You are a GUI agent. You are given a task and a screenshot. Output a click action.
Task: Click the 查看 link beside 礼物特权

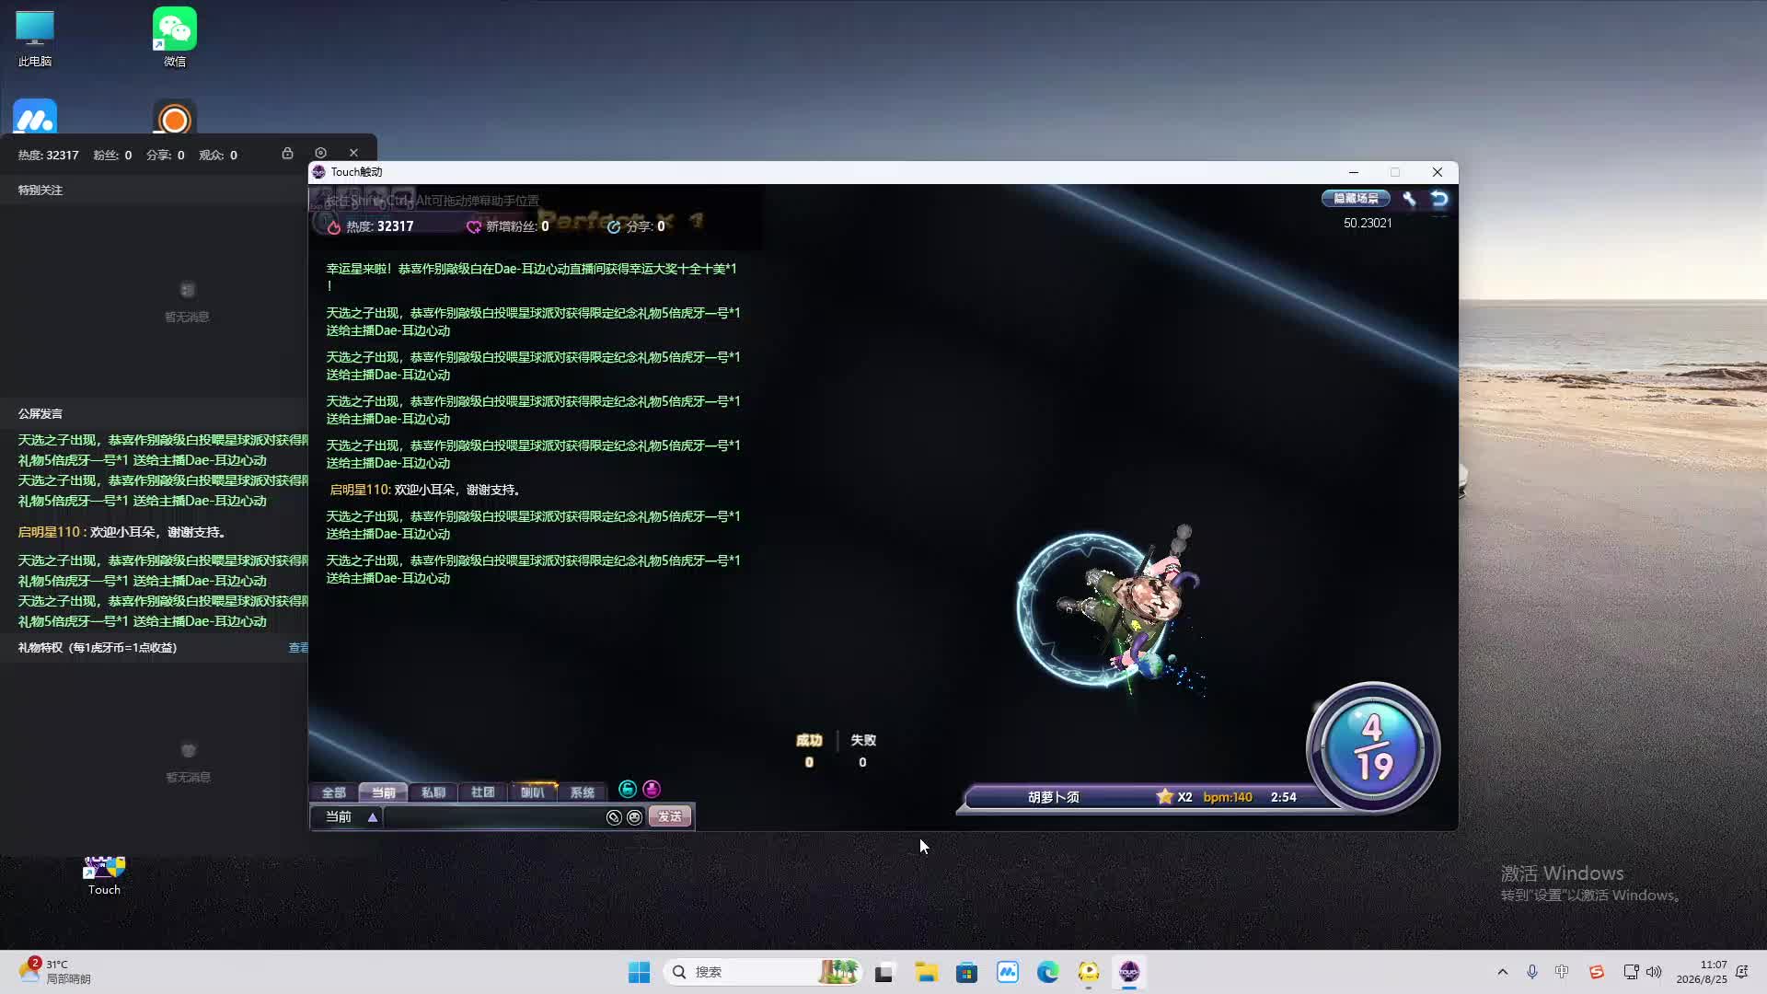299,648
